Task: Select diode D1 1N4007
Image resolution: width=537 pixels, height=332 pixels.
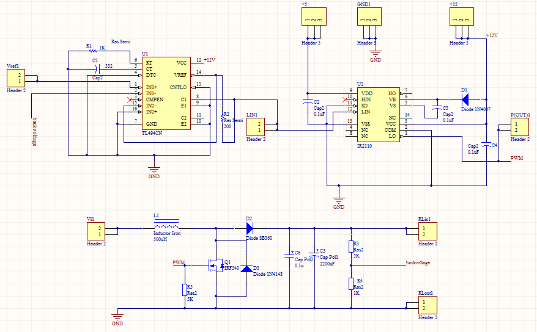Action: 464,99
